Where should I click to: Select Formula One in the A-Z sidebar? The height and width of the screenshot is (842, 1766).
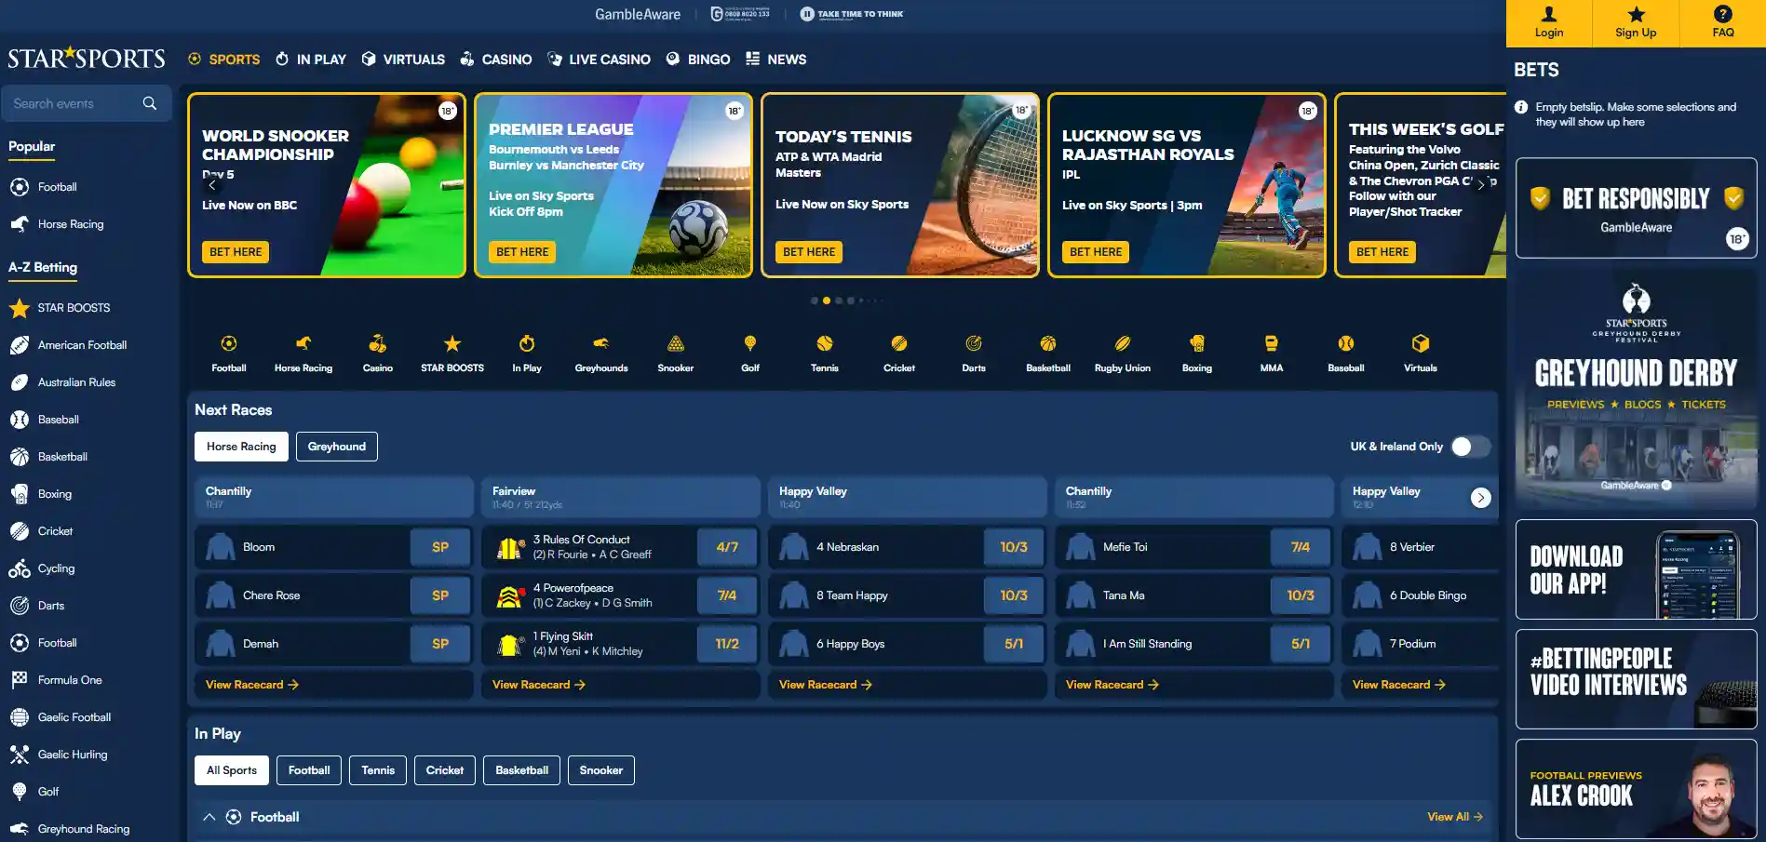[70, 680]
